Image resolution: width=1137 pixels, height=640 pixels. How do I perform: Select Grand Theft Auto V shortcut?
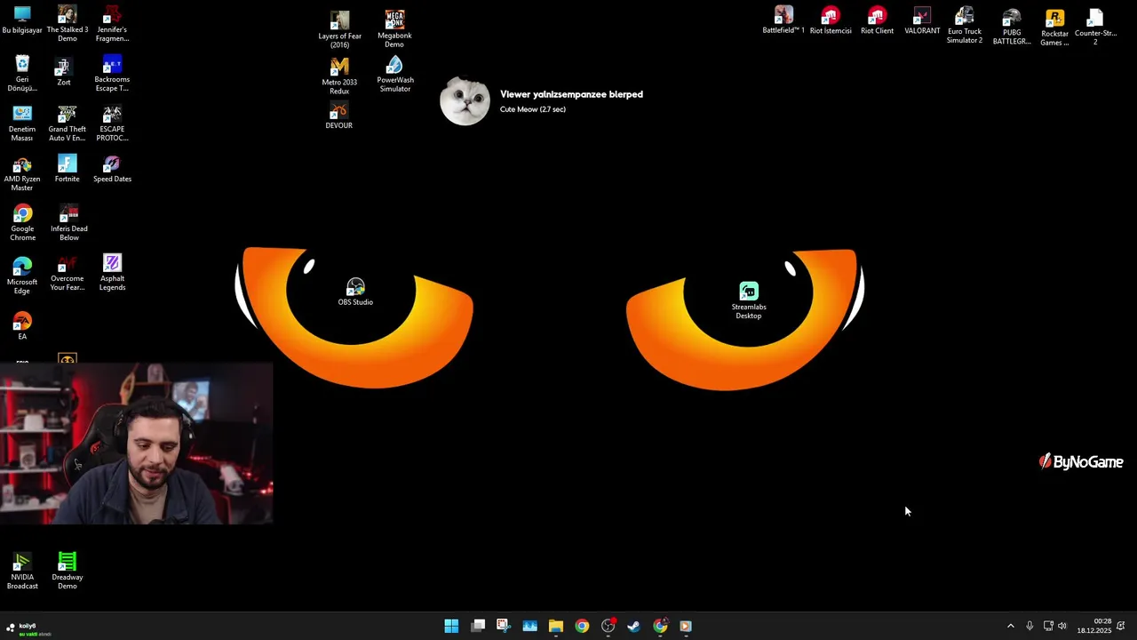coord(67,123)
